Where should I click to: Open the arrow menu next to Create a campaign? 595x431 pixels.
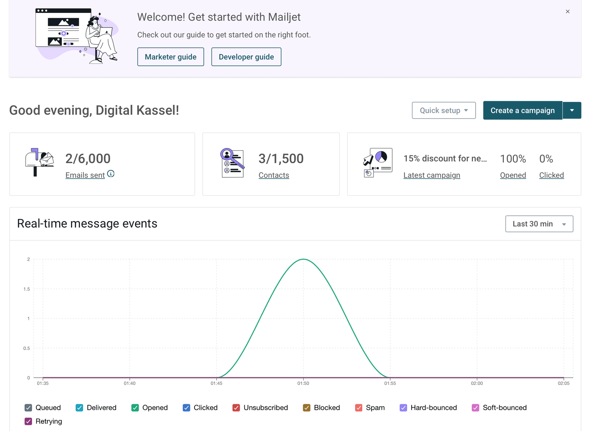572,110
